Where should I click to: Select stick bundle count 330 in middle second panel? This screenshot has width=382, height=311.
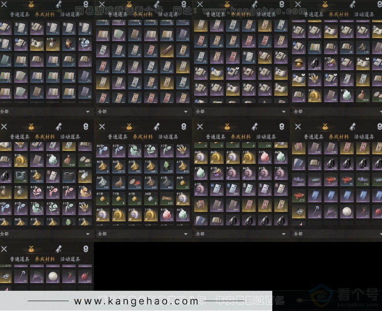(167, 198)
